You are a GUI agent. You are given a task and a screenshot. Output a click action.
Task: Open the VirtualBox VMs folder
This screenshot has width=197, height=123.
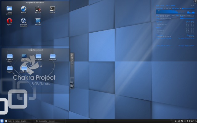(x=24, y=68)
